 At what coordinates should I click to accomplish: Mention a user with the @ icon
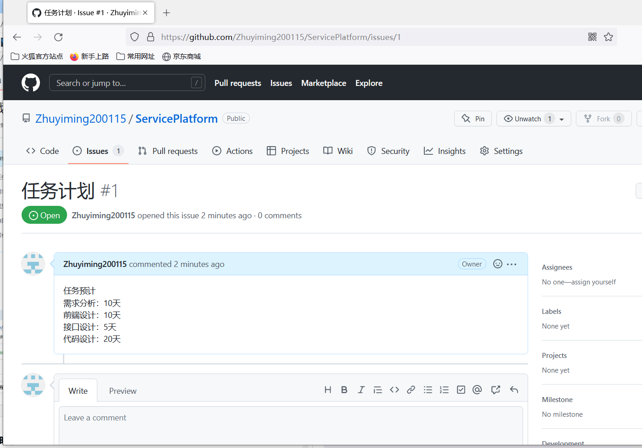point(477,390)
